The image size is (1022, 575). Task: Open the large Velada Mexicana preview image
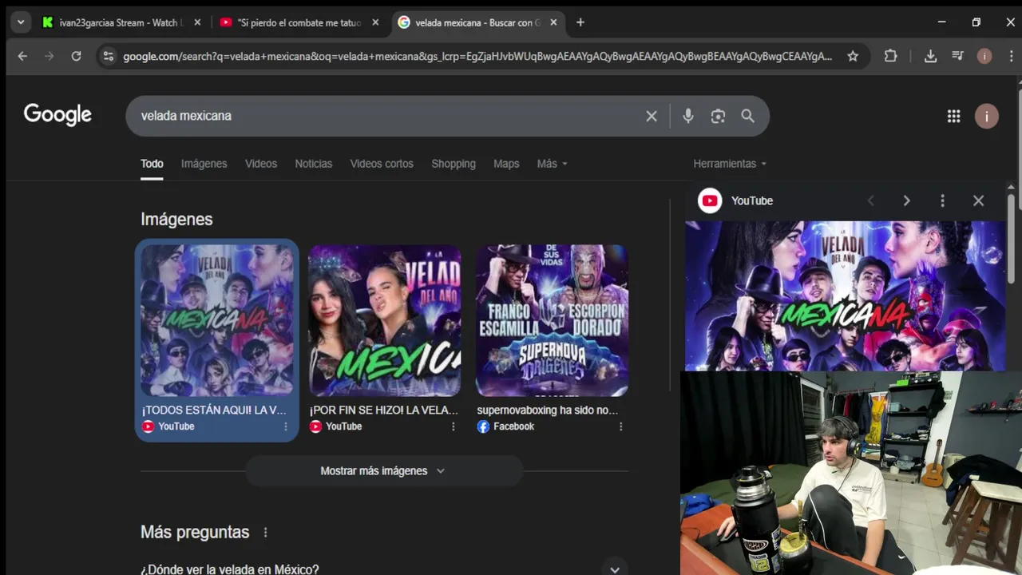coord(846,295)
